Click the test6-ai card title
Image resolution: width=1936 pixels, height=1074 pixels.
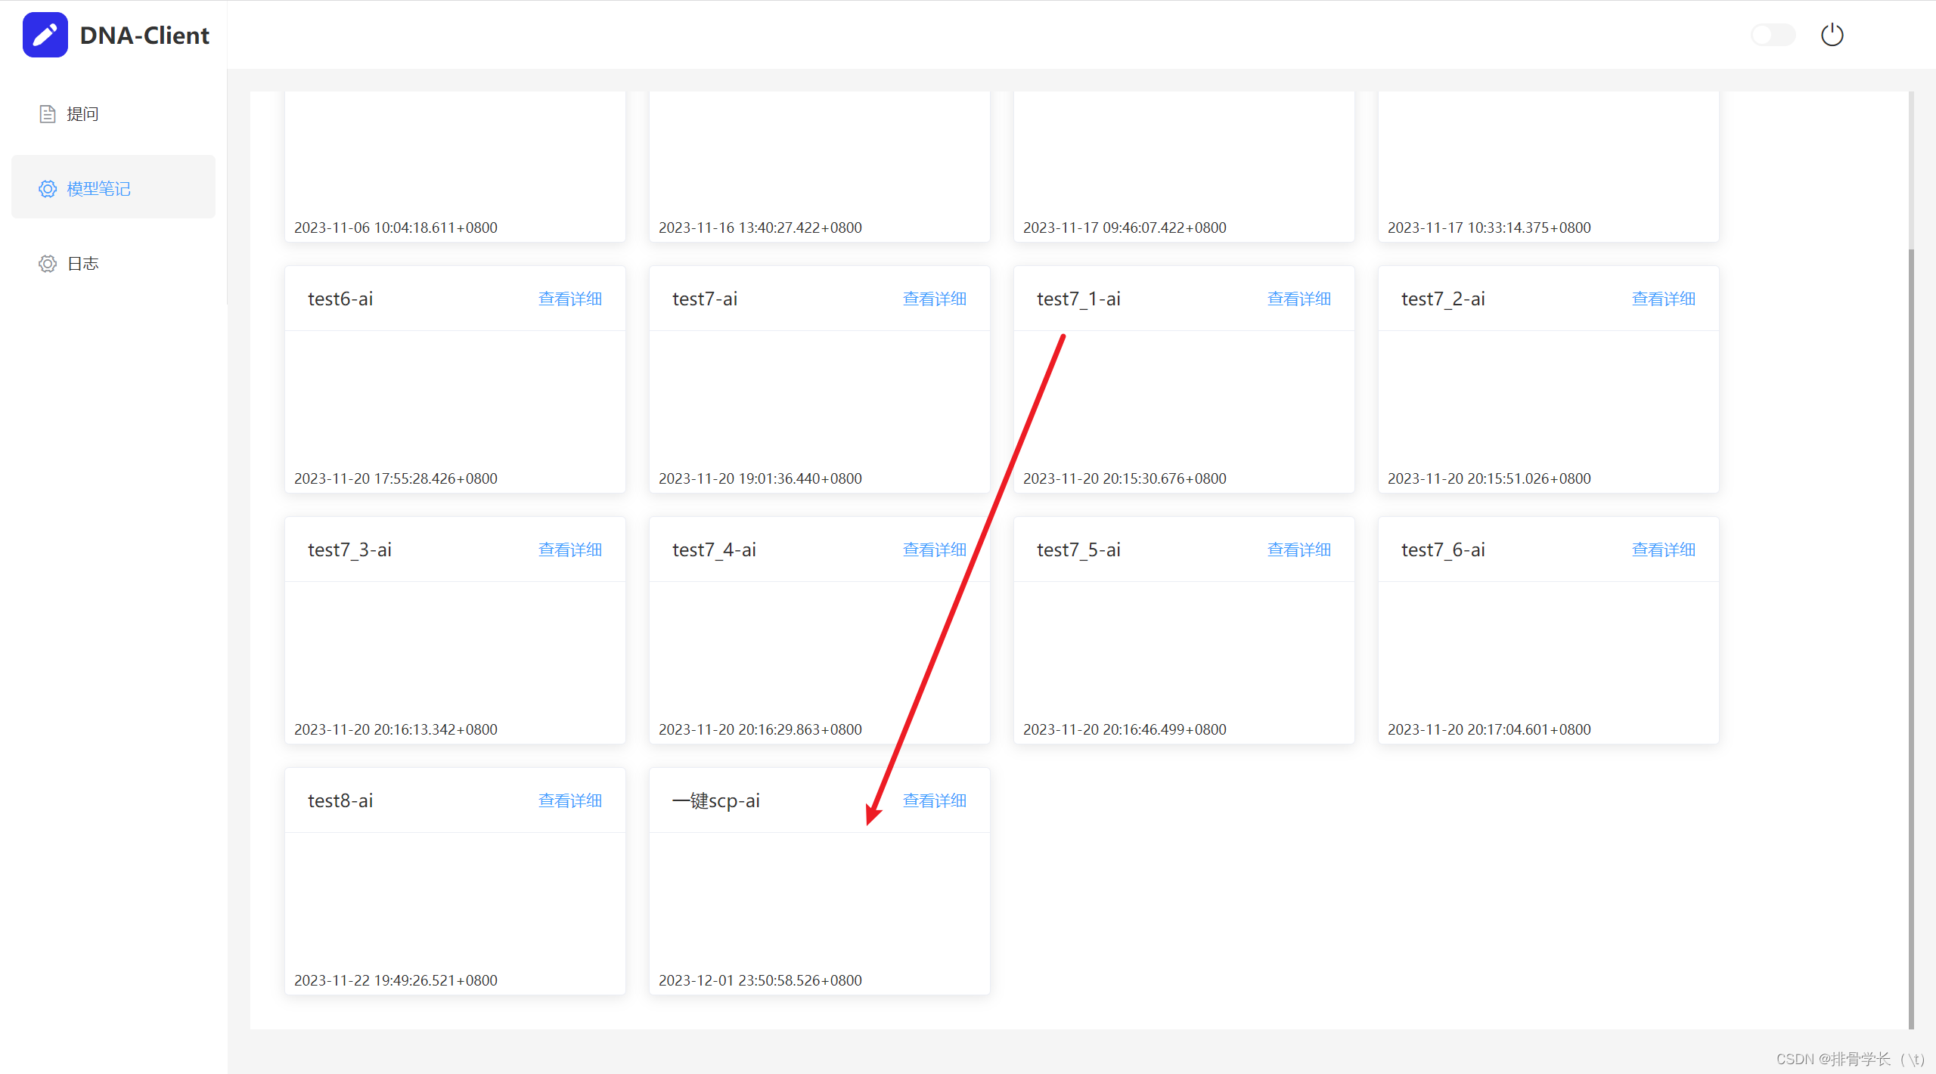pos(340,299)
